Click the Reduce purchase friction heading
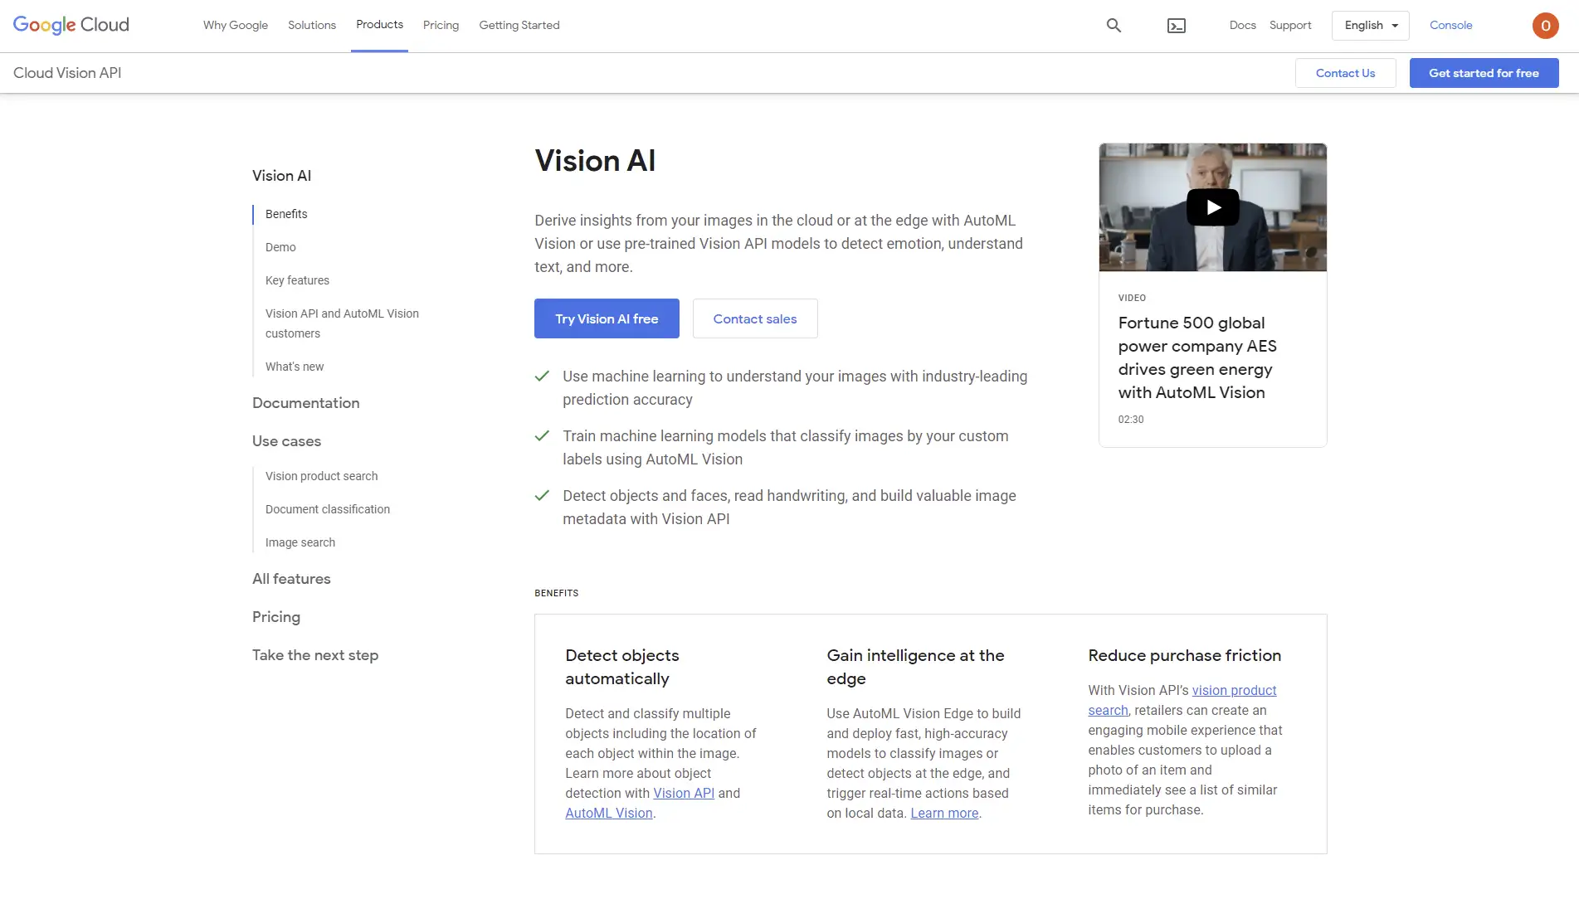Viewport: 1579px width, 899px height. coord(1184,655)
